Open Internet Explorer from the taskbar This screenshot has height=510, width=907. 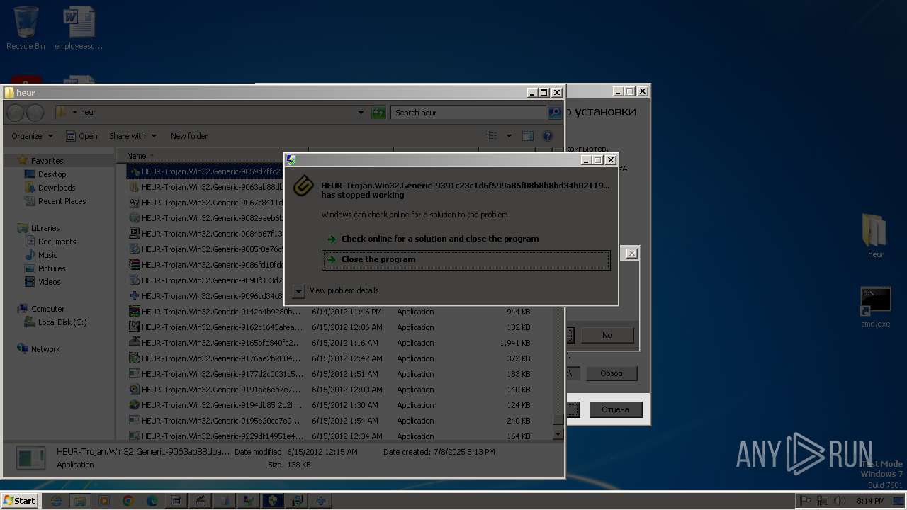coord(56,501)
